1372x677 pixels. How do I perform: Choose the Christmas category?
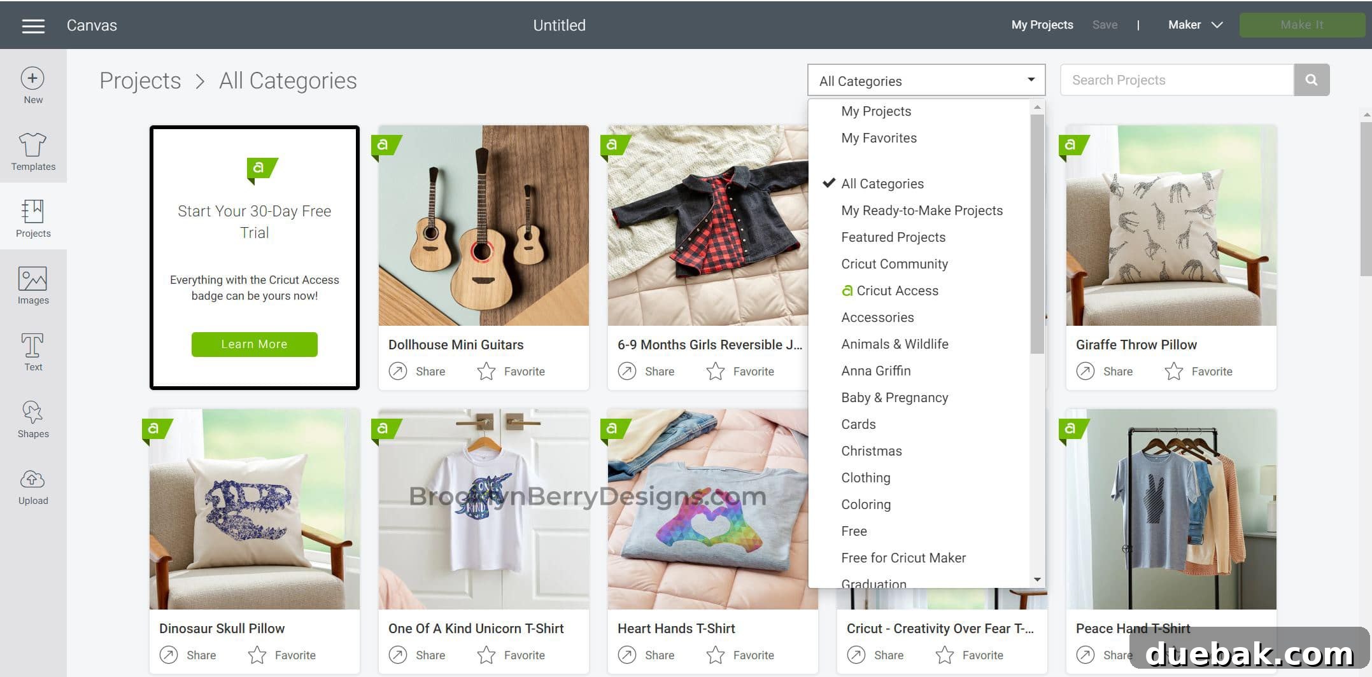tap(872, 451)
